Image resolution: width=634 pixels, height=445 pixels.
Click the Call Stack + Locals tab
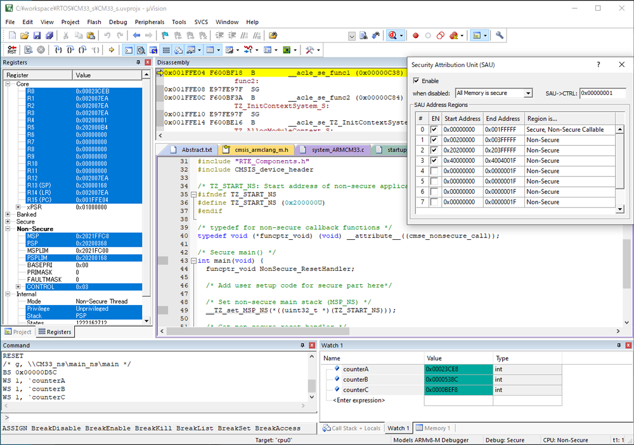(351, 429)
